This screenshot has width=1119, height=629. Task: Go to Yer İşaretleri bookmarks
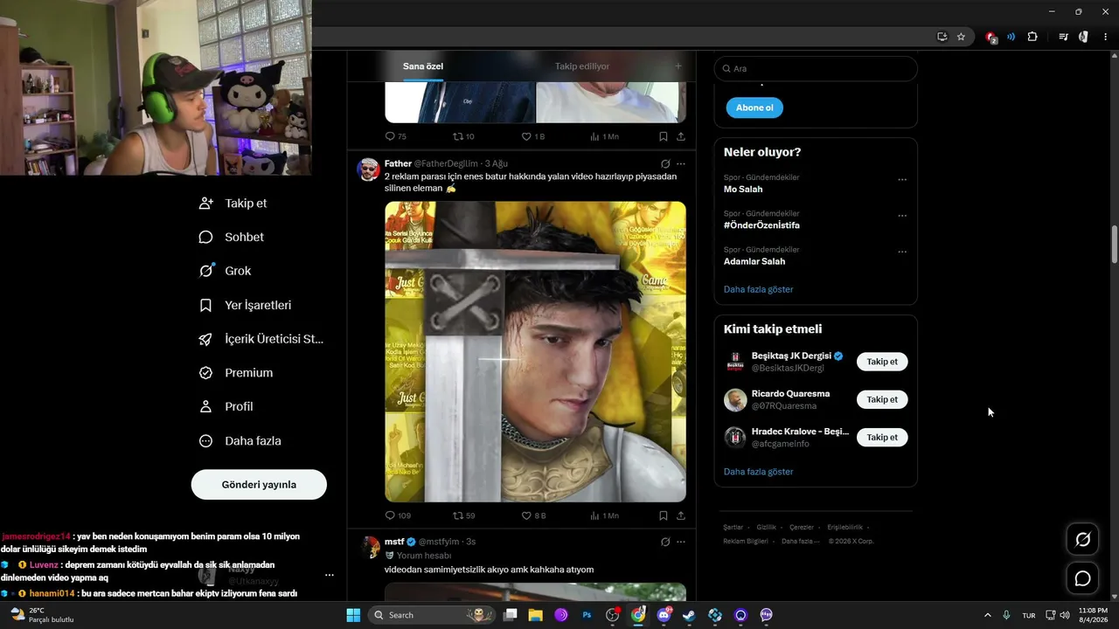click(x=246, y=305)
